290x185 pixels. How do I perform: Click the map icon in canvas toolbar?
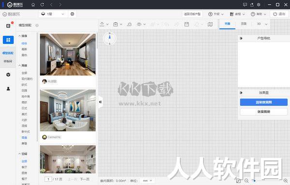[x=210, y=24]
